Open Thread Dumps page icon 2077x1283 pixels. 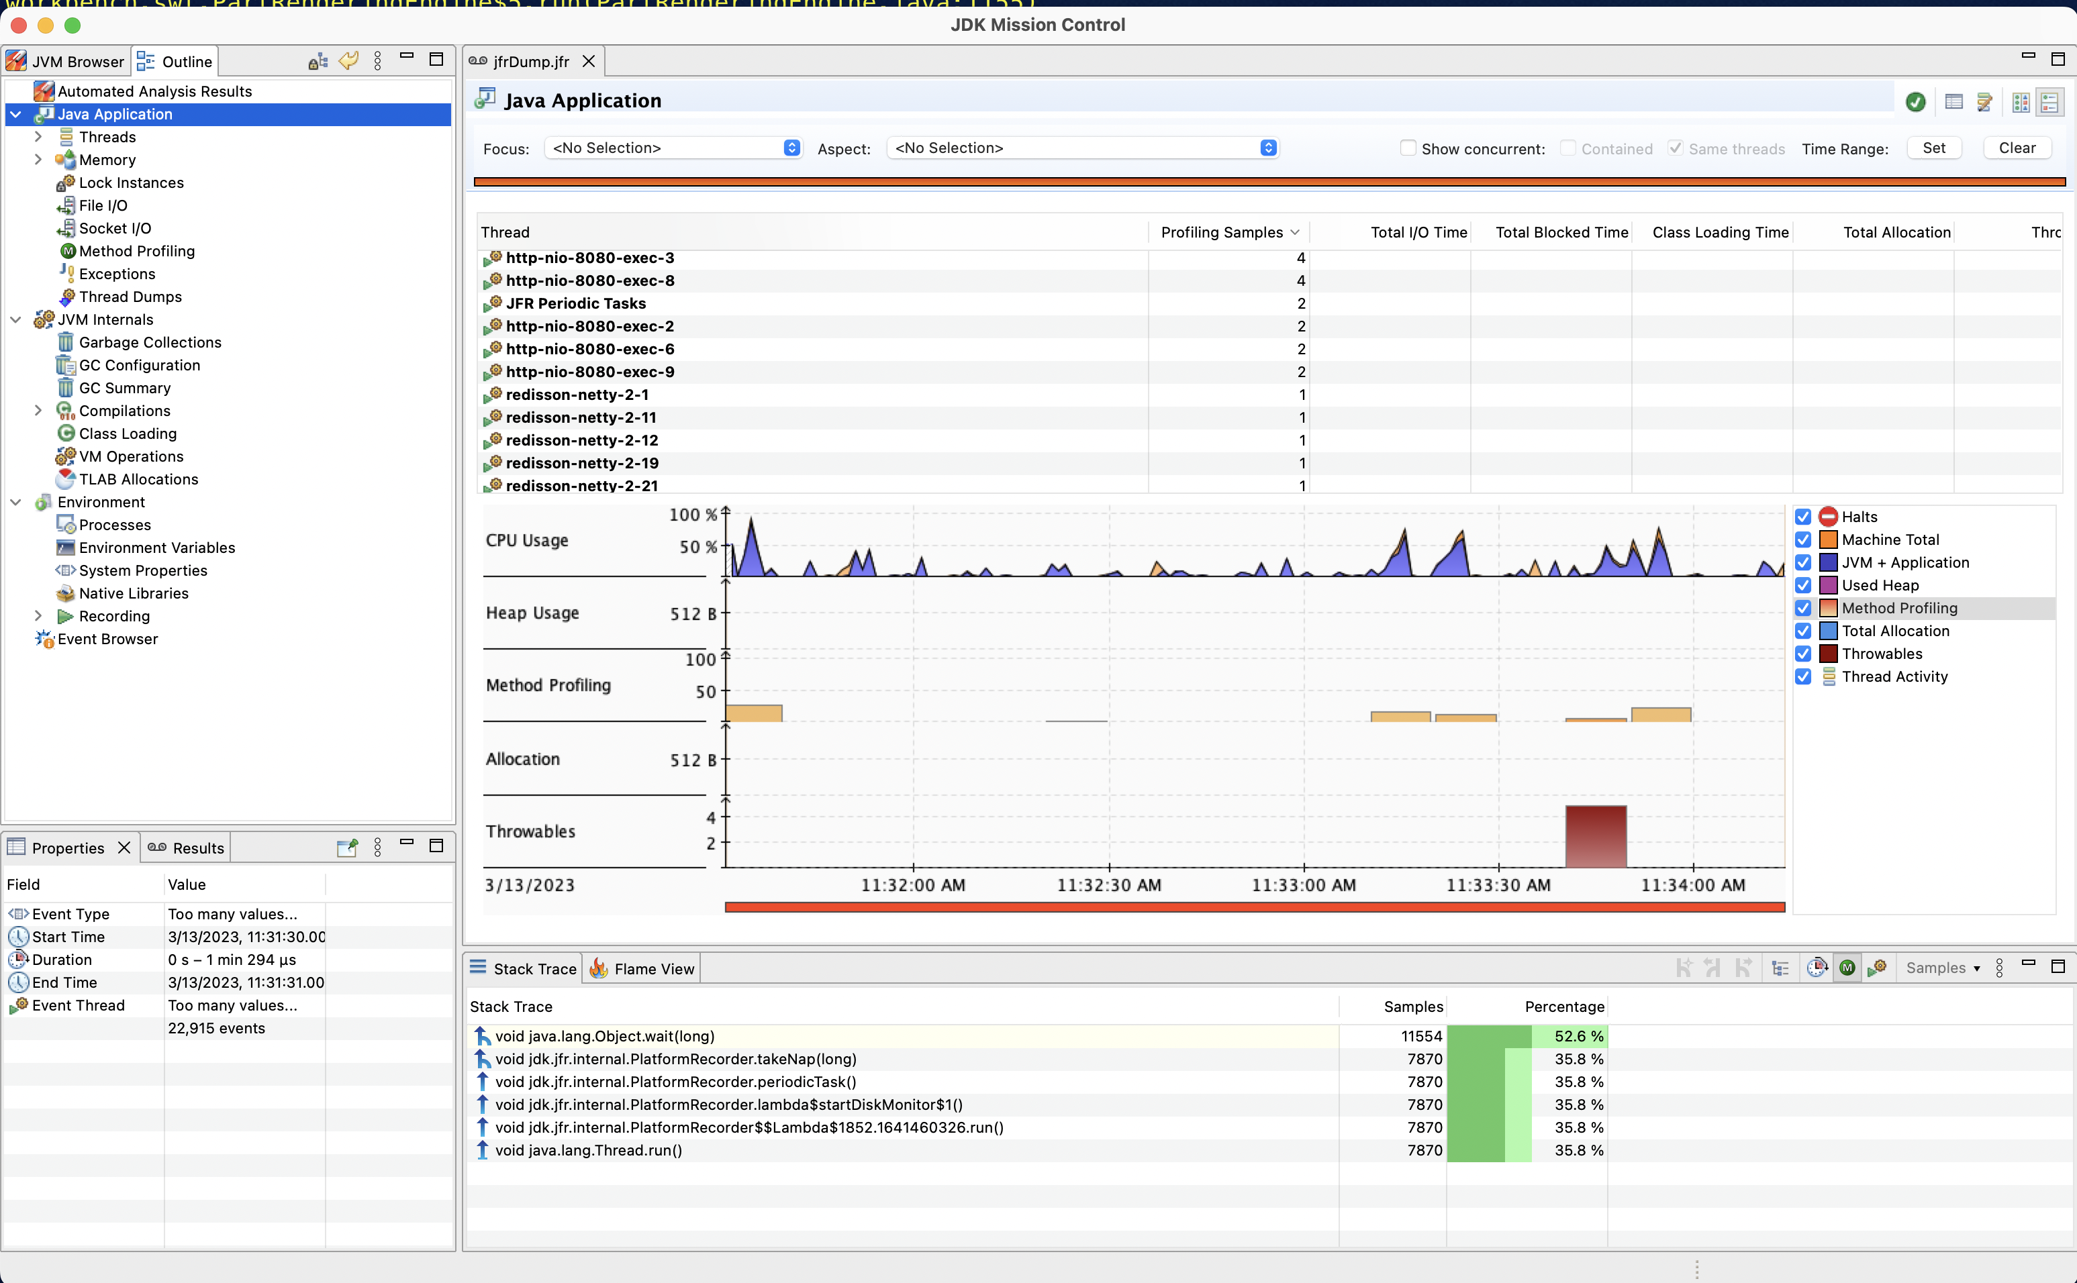tap(67, 297)
